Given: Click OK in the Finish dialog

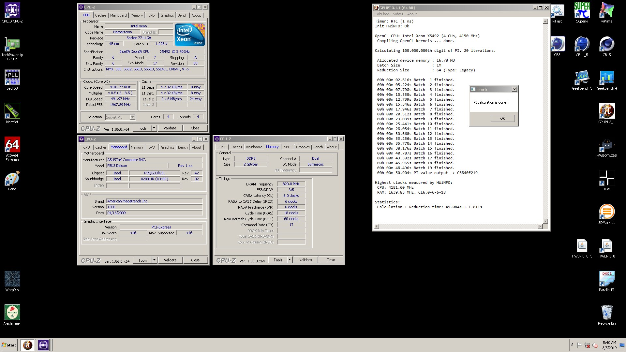Looking at the screenshot, I should point(502,118).
